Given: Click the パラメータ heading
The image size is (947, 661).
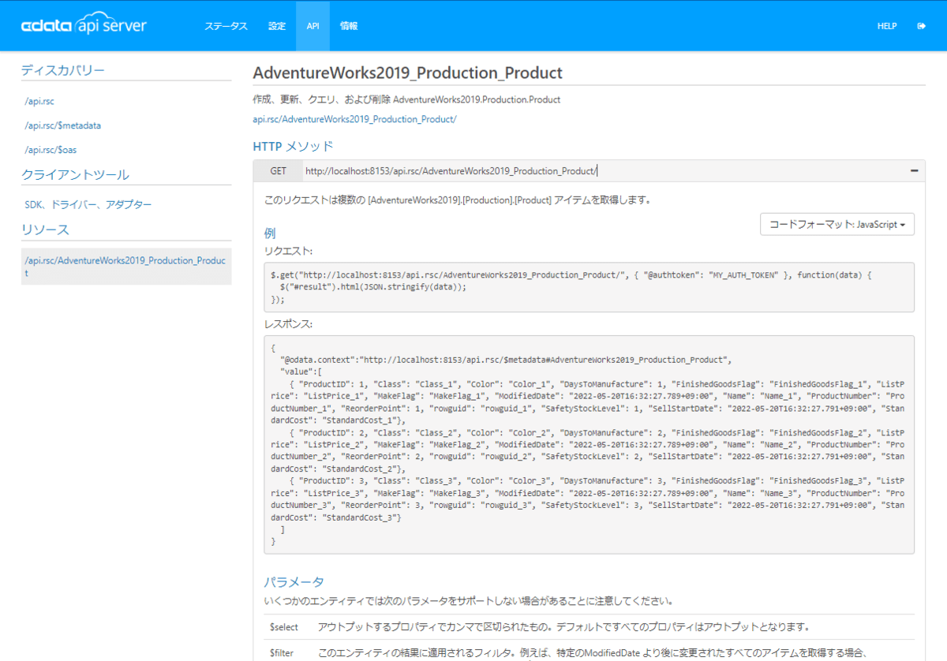Looking at the screenshot, I should point(294,582).
